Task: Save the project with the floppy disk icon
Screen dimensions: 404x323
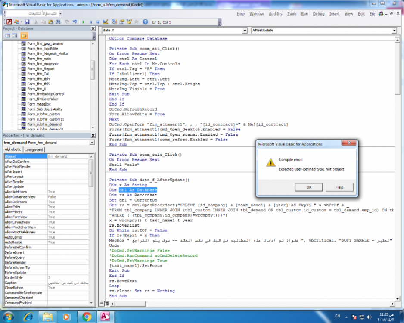Action: pos(27,22)
